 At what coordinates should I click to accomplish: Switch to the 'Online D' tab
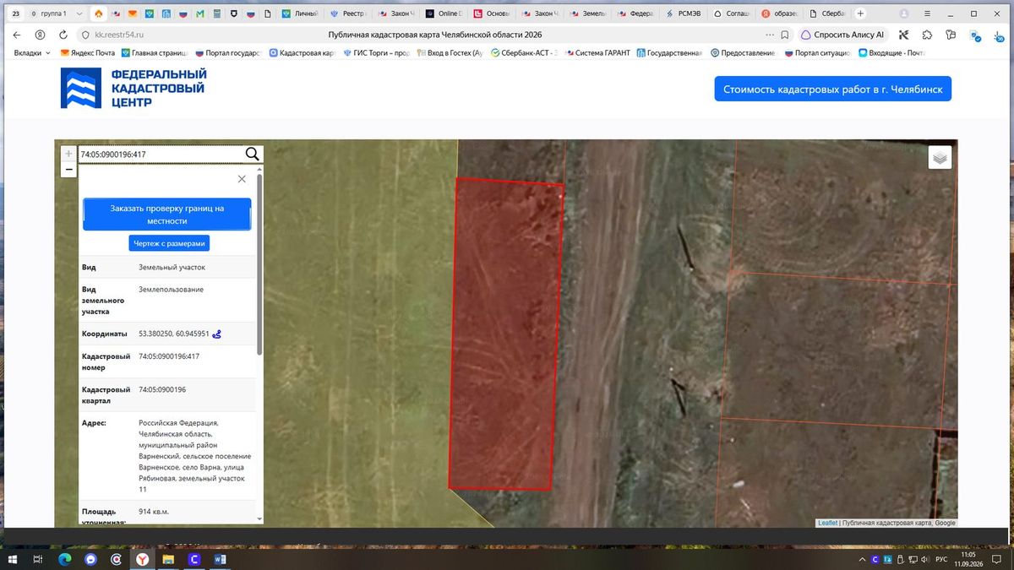pos(444,14)
